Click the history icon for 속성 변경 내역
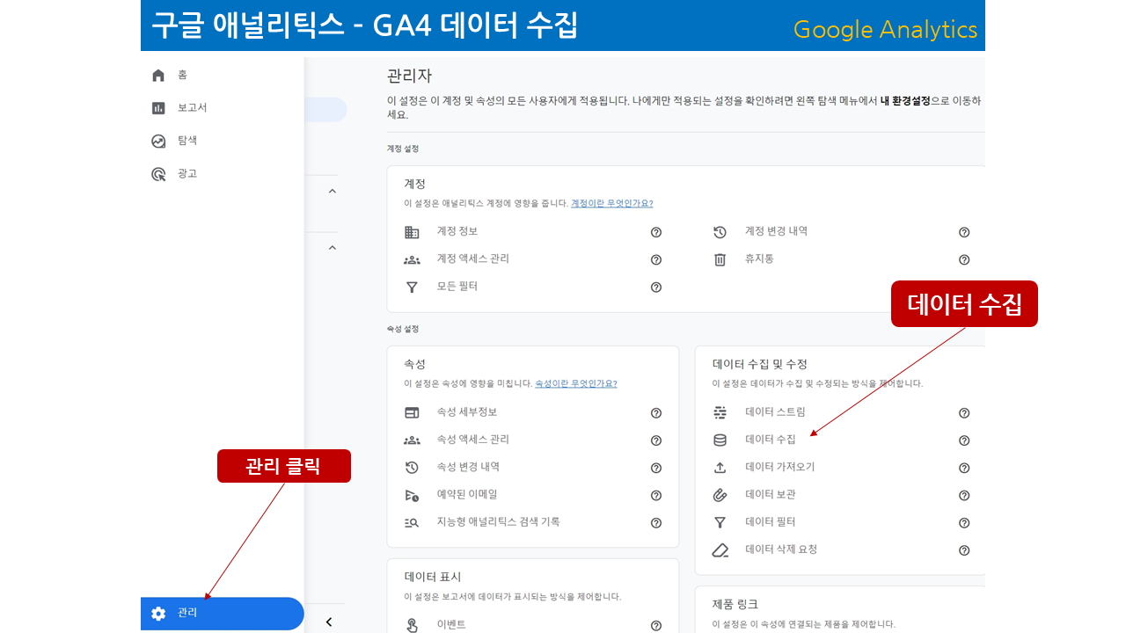Screen dimensions: 1126x633 click(412, 468)
